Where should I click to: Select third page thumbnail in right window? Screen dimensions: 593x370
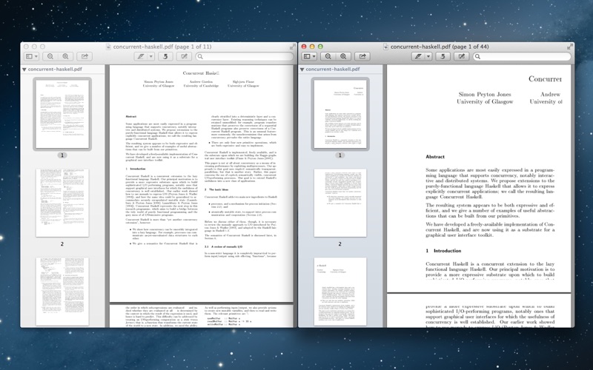[340, 292]
